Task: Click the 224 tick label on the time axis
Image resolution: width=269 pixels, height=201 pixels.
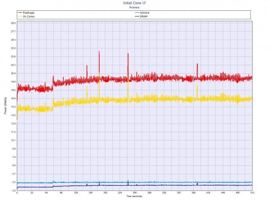Action: 120,193
